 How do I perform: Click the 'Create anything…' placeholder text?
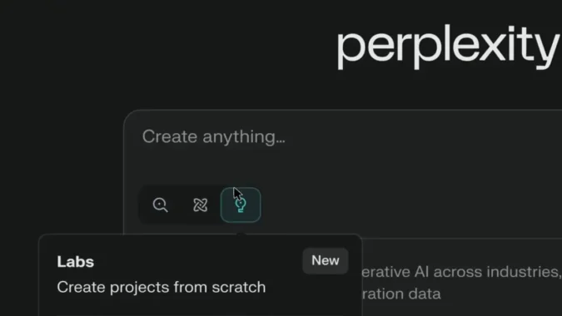pyautogui.click(x=214, y=136)
